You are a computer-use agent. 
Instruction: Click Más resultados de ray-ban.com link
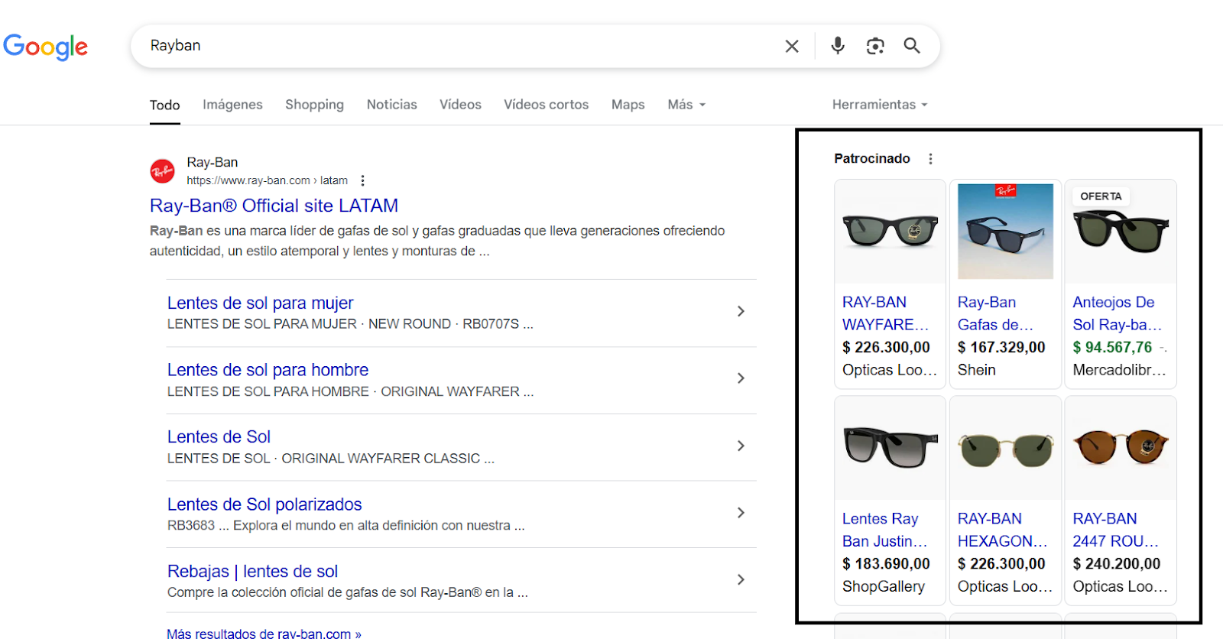(x=264, y=633)
